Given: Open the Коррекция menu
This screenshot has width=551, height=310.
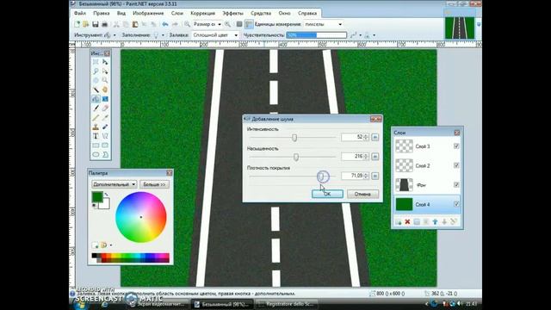Looking at the screenshot, I should coord(203,13).
